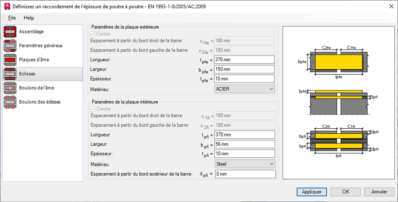This screenshot has height=202, width=398.
Task: Open the Boulons de l'âme icon
Action: (x=10, y=88)
